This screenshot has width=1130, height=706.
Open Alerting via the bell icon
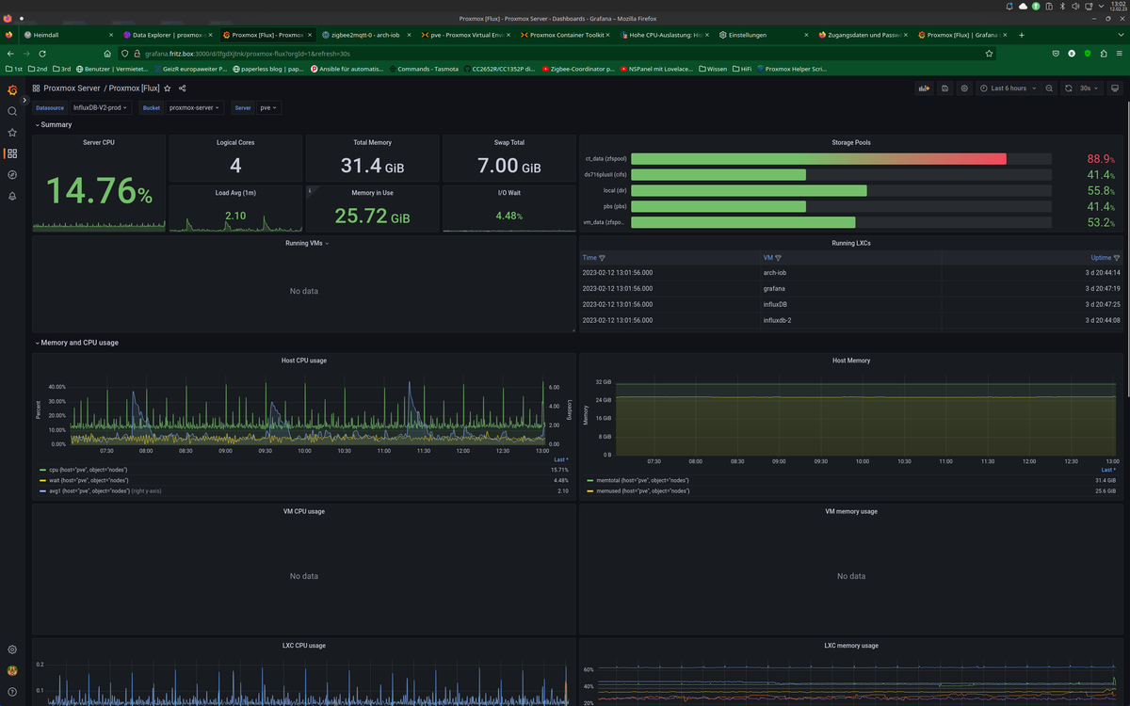12,196
